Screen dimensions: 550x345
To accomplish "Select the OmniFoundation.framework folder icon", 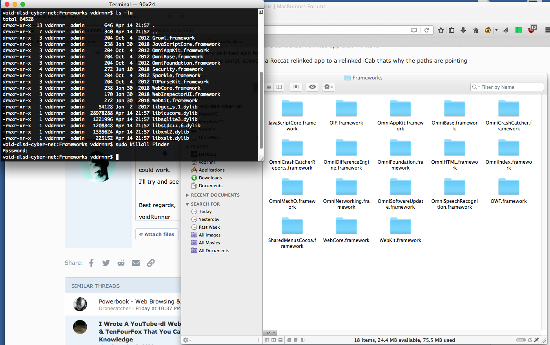I will (401, 148).
